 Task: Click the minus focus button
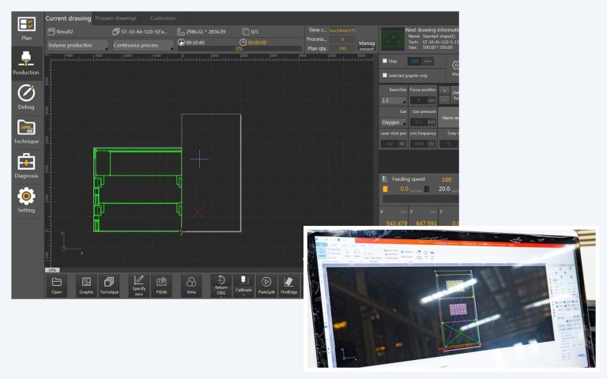tap(445, 99)
